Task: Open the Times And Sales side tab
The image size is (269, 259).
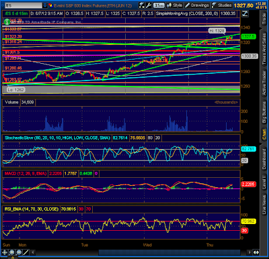Action: click(264, 49)
